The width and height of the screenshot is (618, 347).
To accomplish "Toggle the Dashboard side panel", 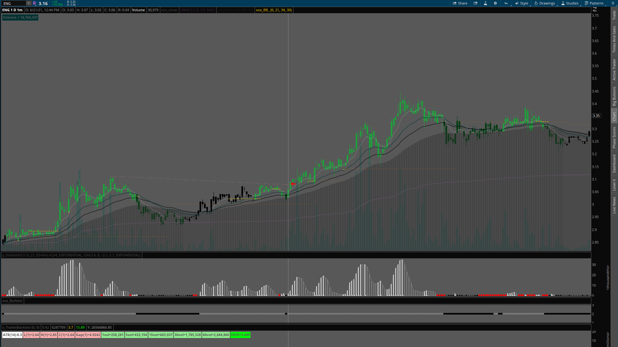I will pos(614,164).
